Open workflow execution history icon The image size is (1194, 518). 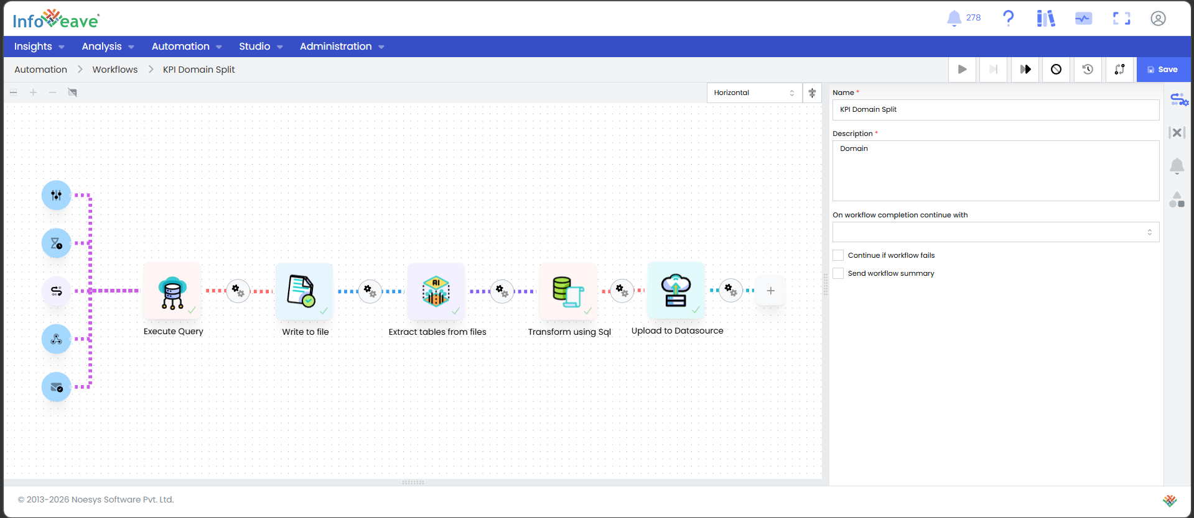click(1088, 70)
